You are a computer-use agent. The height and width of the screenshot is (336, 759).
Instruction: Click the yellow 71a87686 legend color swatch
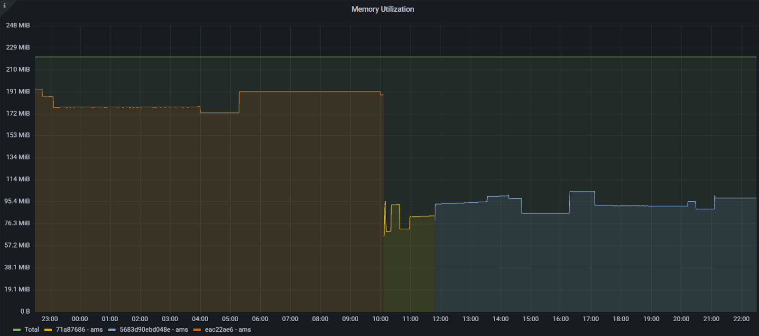(x=48, y=330)
